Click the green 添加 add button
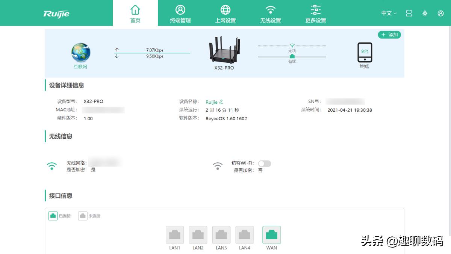Screen dimensions: 451x254 [390, 35]
